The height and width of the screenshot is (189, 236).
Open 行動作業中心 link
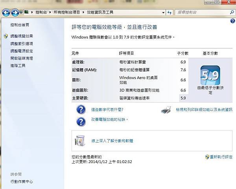point(22,182)
